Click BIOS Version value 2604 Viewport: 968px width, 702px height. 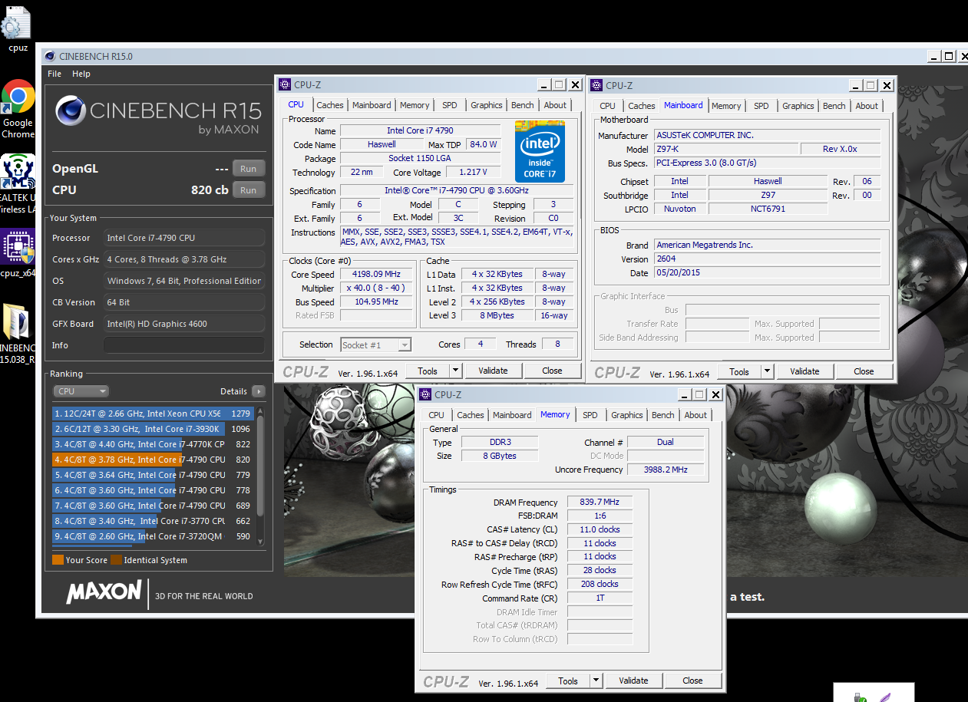pos(767,259)
